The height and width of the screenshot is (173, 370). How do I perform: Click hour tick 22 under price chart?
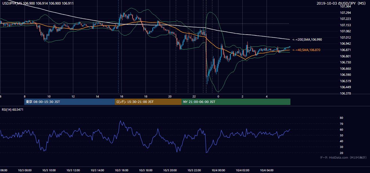194,96
